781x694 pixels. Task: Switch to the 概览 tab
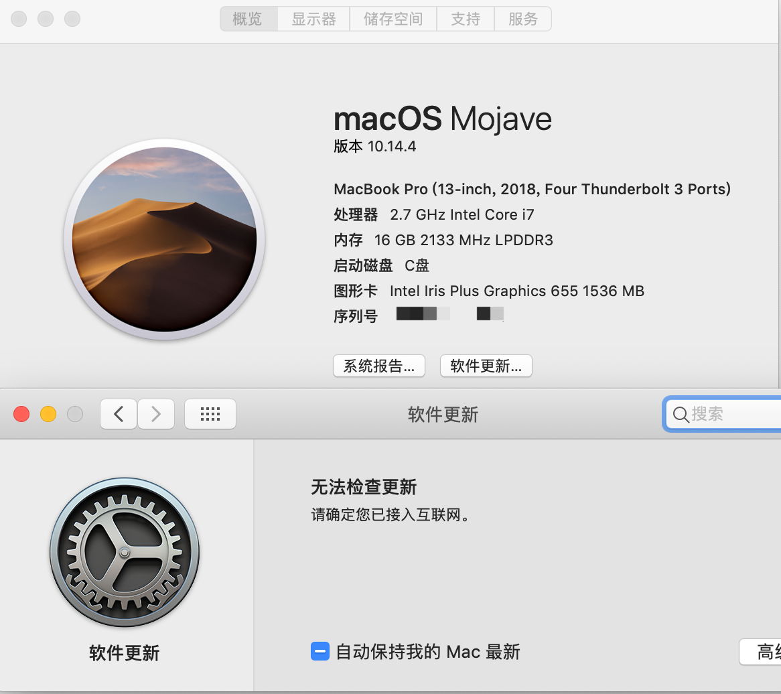tap(248, 19)
